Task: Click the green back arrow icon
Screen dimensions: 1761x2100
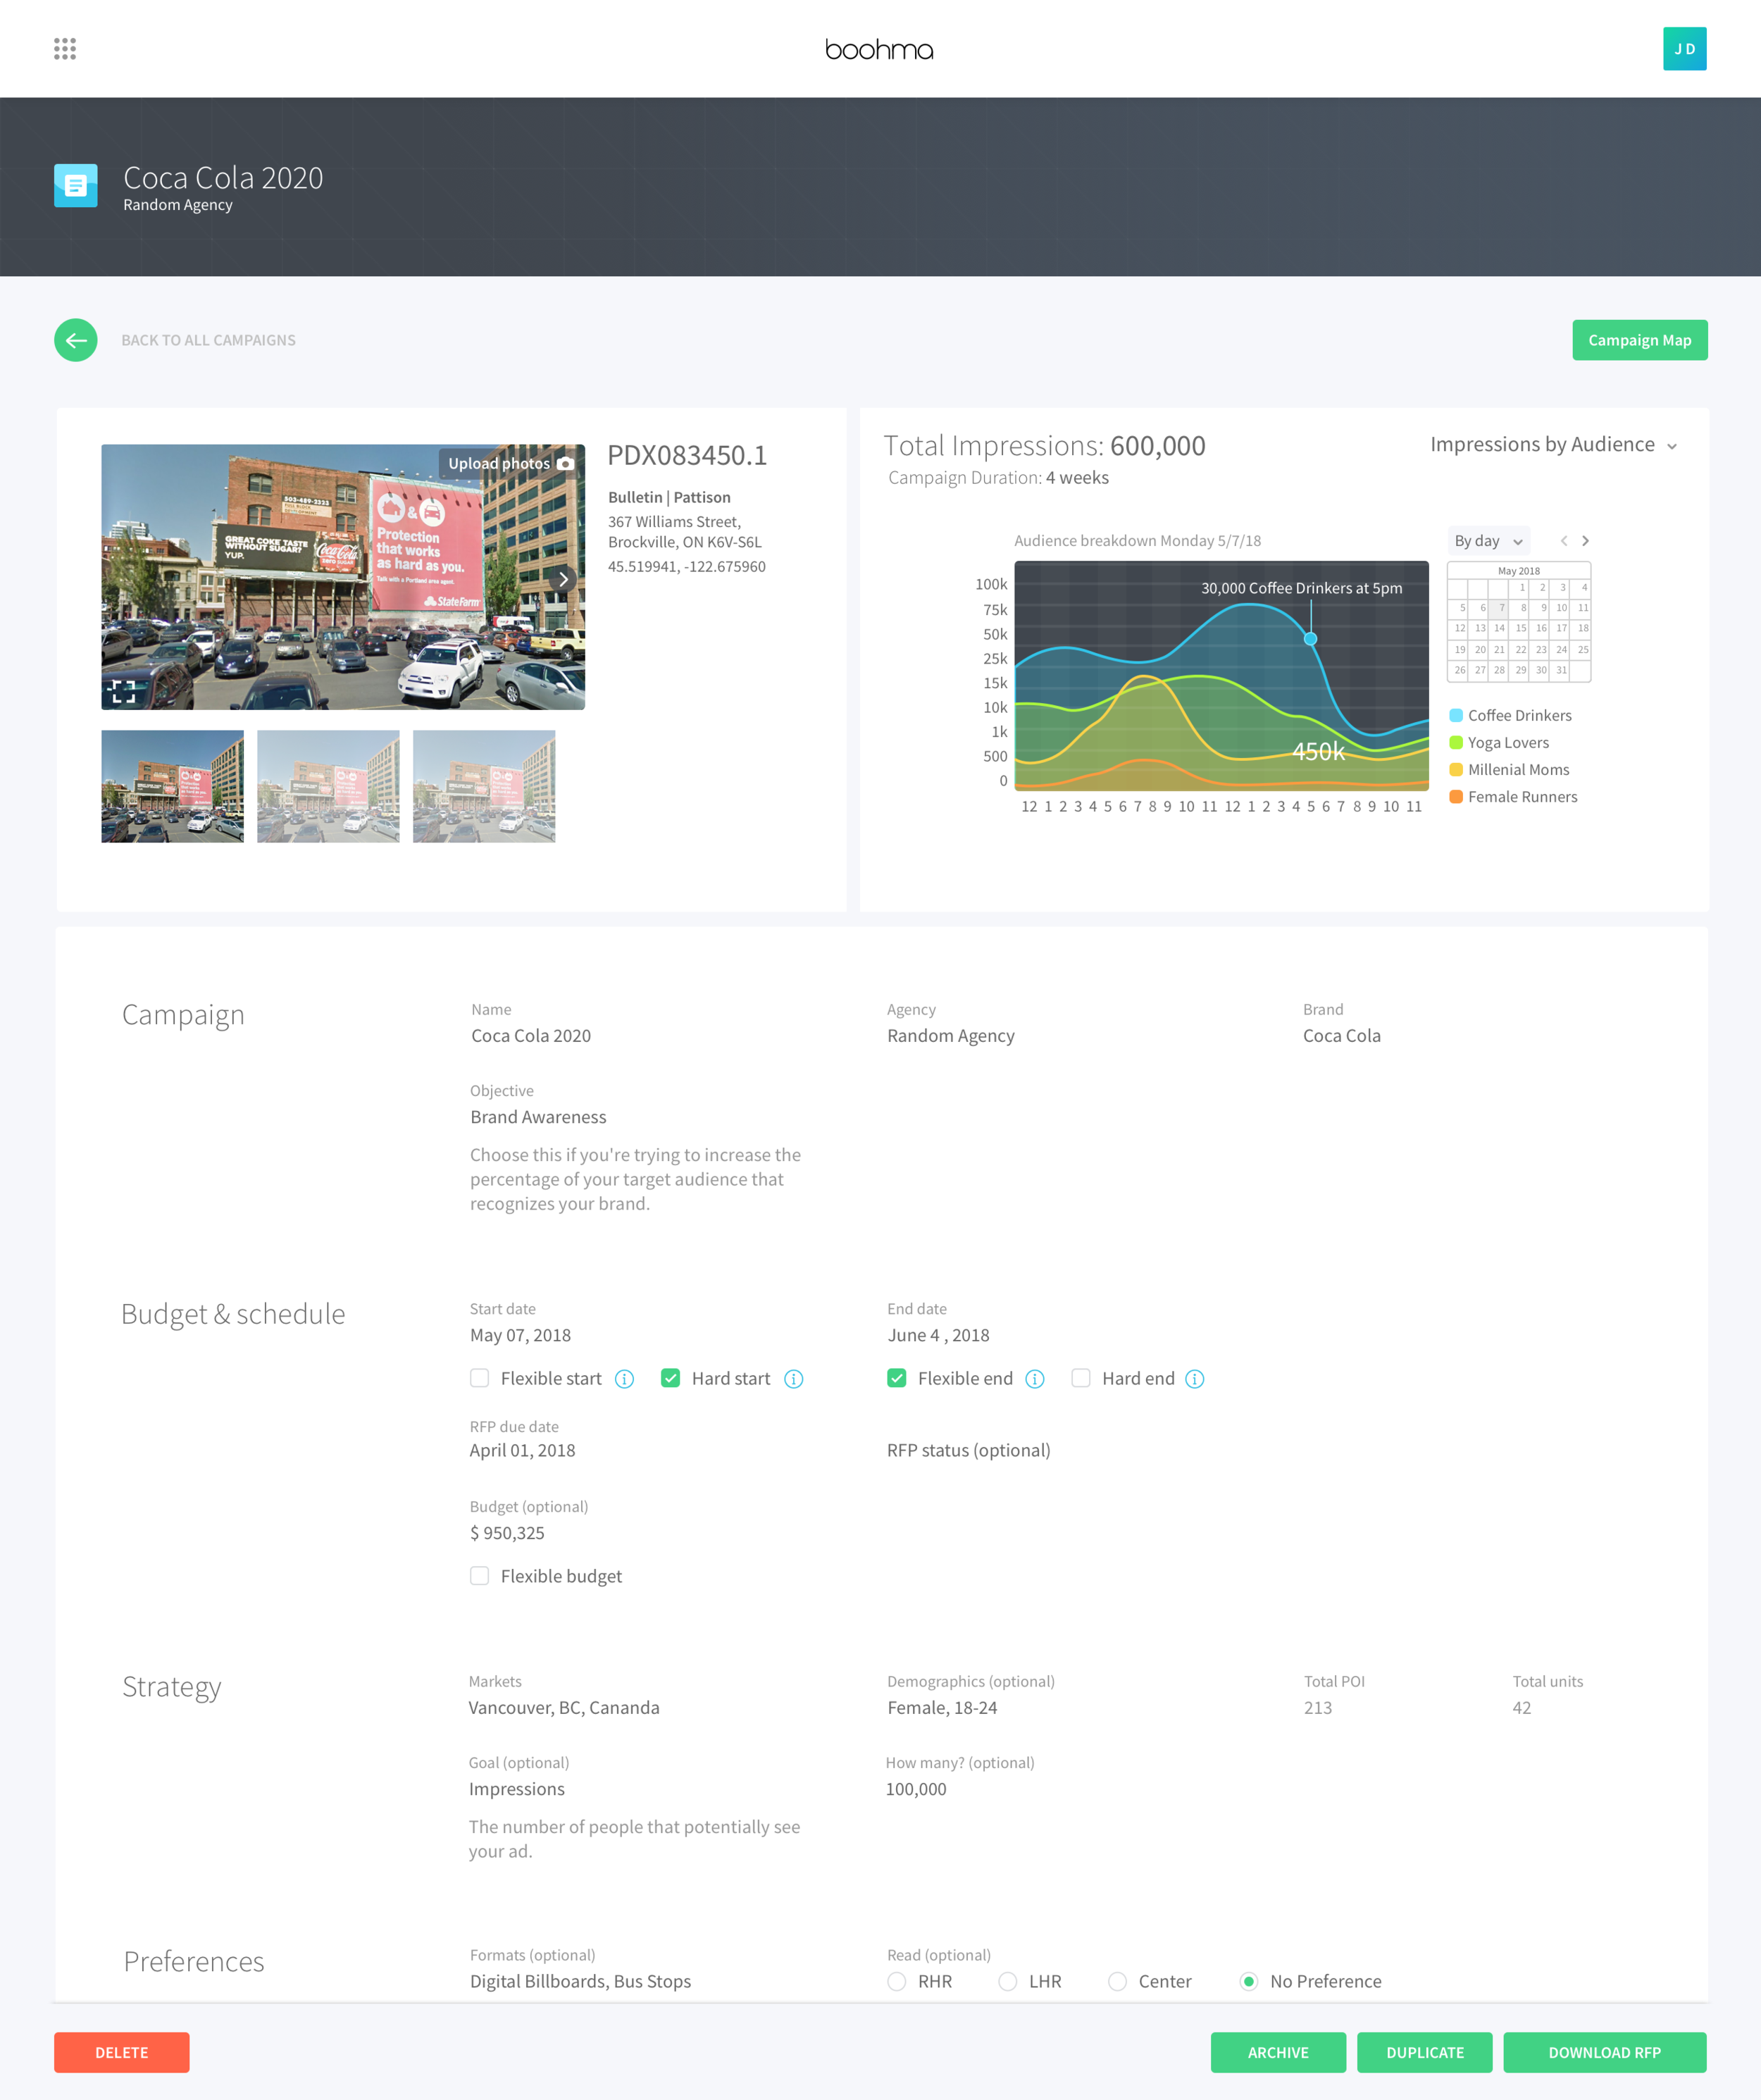Action: click(76, 340)
